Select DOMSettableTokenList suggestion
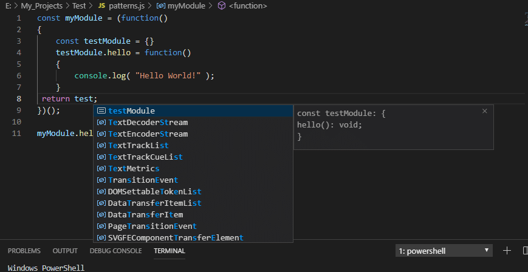The height and width of the screenshot is (272, 528). point(193,191)
